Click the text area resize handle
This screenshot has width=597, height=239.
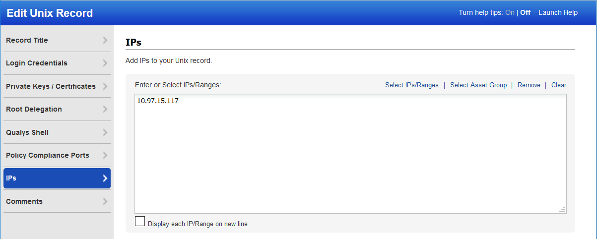[x=562, y=210]
